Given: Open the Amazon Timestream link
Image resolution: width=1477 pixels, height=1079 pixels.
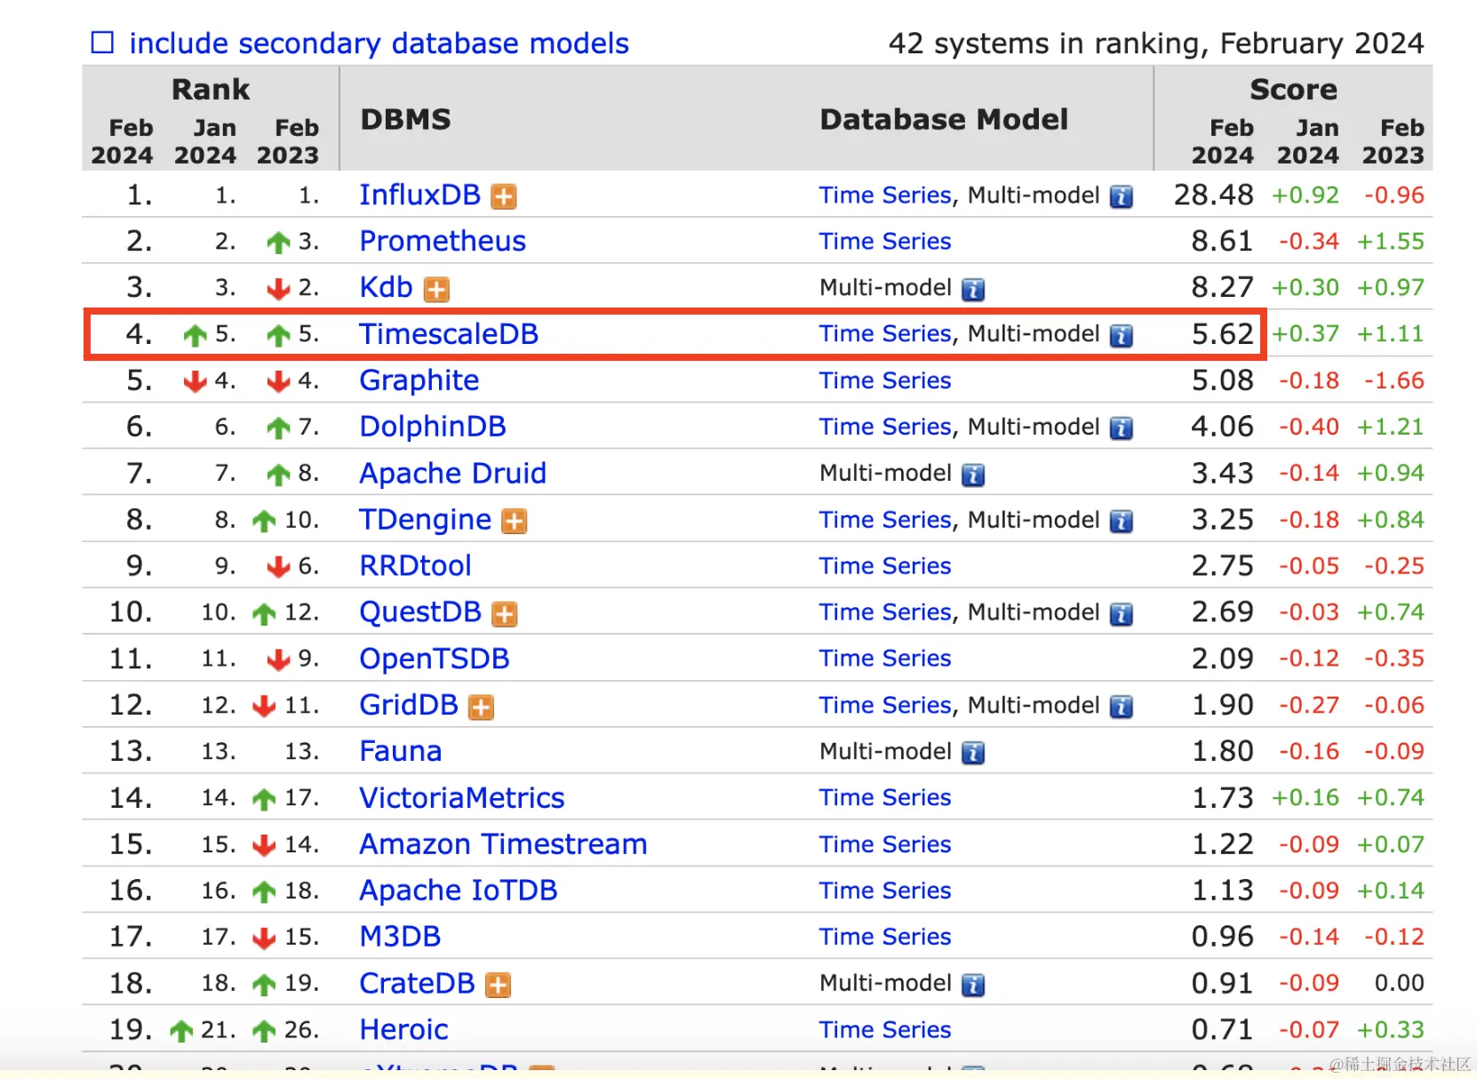Looking at the screenshot, I should (503, 843).
